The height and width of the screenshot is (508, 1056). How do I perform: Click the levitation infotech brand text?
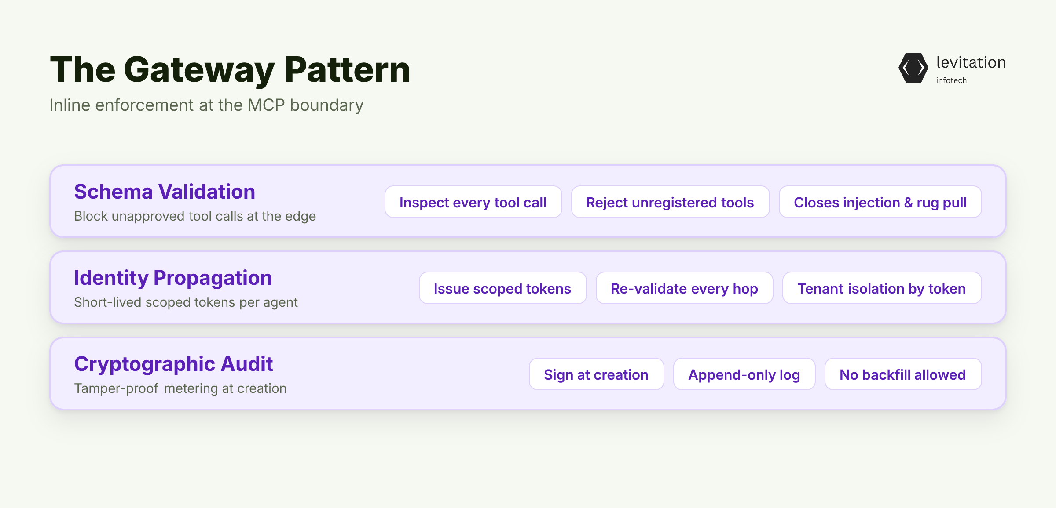[x=971, y=69]
